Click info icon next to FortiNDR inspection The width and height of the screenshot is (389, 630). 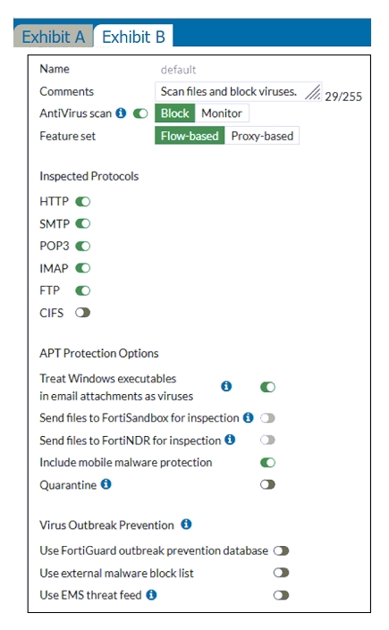pos(230,440)
